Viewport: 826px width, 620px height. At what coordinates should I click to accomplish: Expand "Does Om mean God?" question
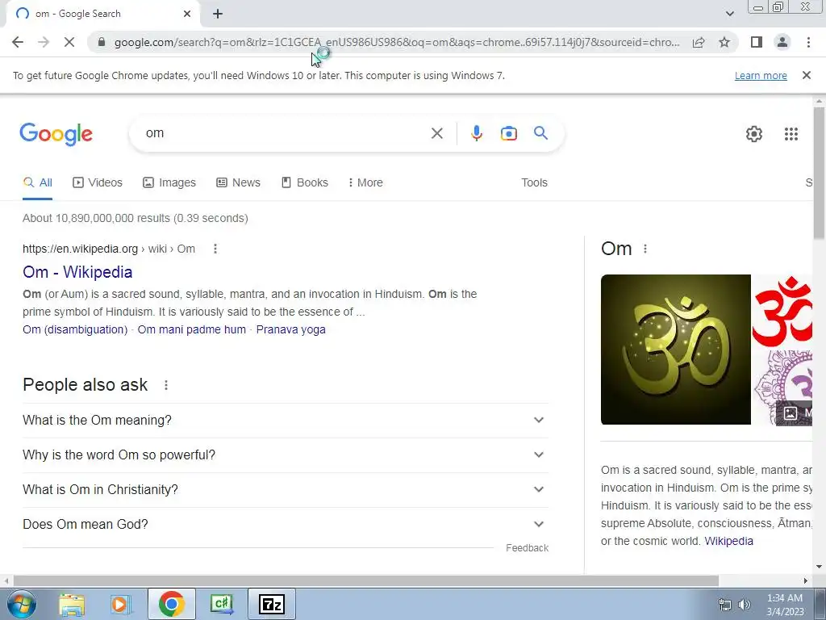[x=285, y=525]
